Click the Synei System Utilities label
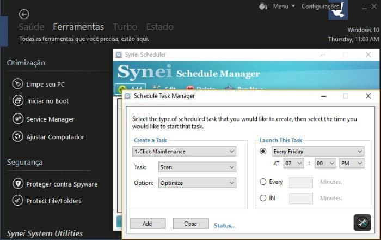The height and width of the screenshot is (240, 381). (x=45, y=233)
